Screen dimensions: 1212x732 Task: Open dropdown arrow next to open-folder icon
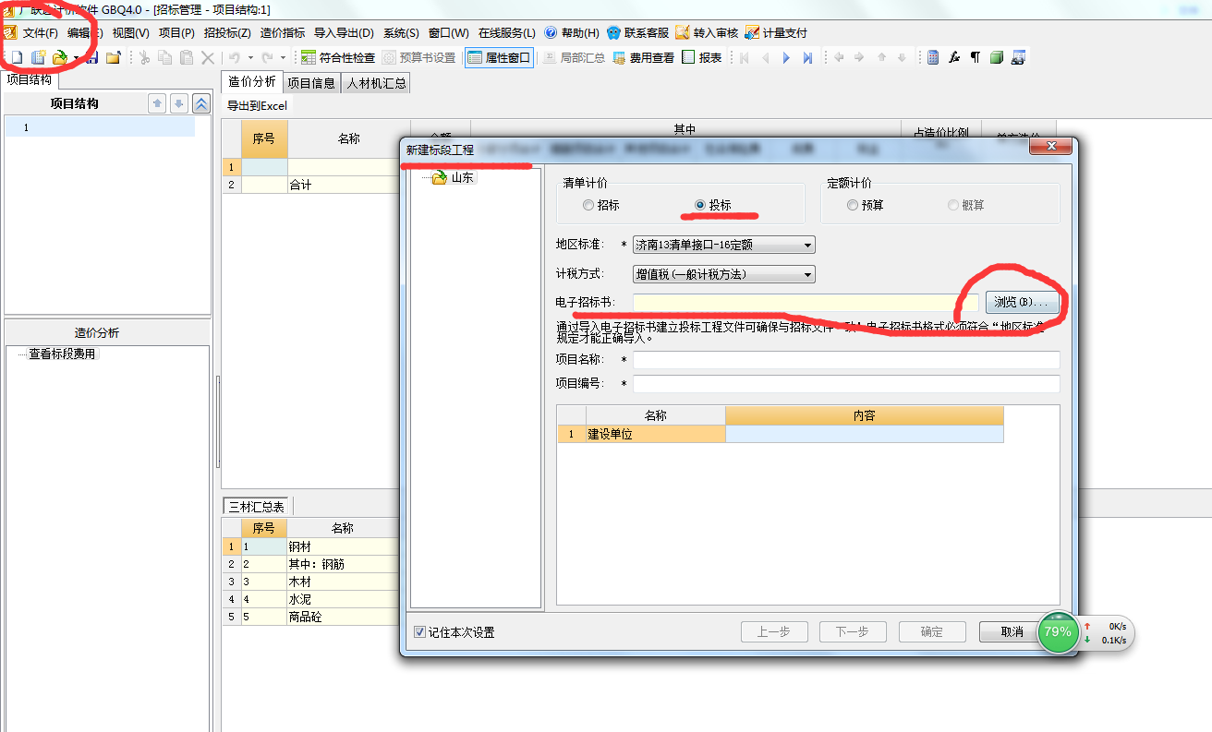pos(76,58)
